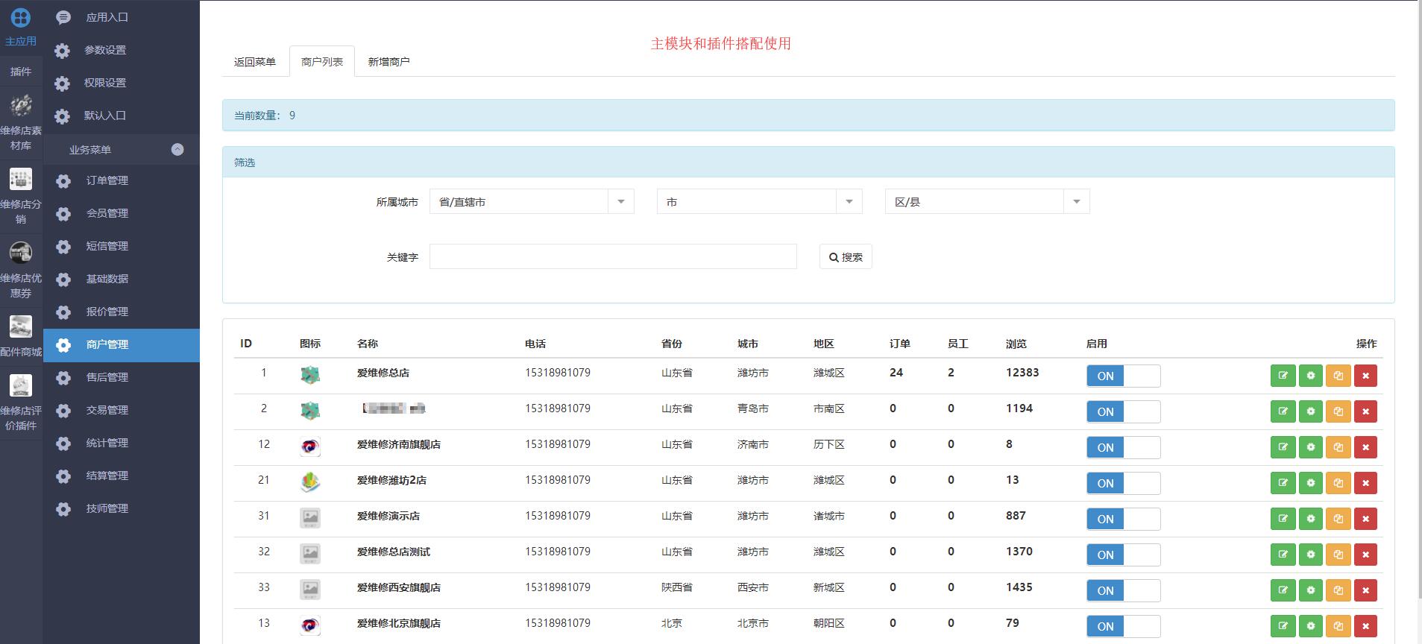Toggle ON switch for 爱维修潍坊2店
The height and width of the screenshot is (644, 1422).
(1123, 483)
